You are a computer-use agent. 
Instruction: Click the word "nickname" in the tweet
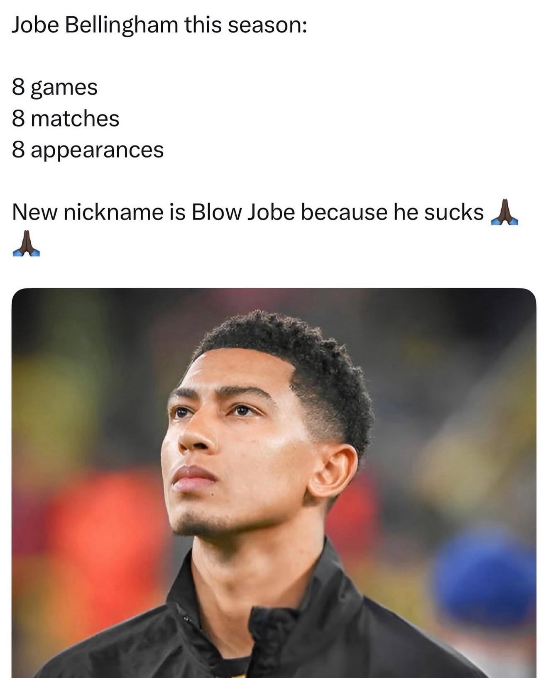[x=114, y=212]
